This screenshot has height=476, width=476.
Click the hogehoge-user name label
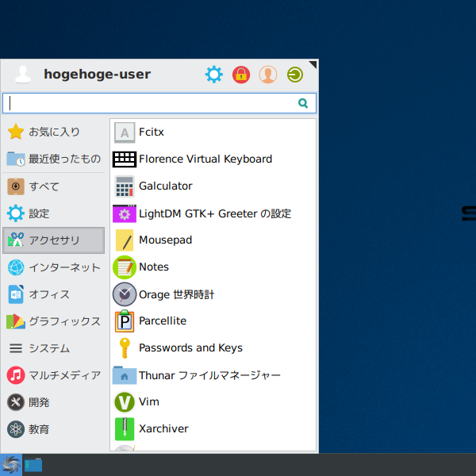[97, 75]
